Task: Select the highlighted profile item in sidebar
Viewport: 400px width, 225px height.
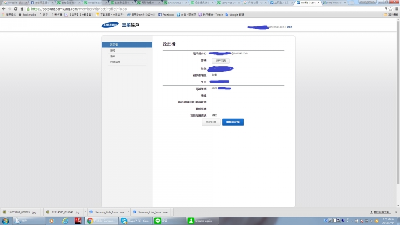Action: point(127,44)
